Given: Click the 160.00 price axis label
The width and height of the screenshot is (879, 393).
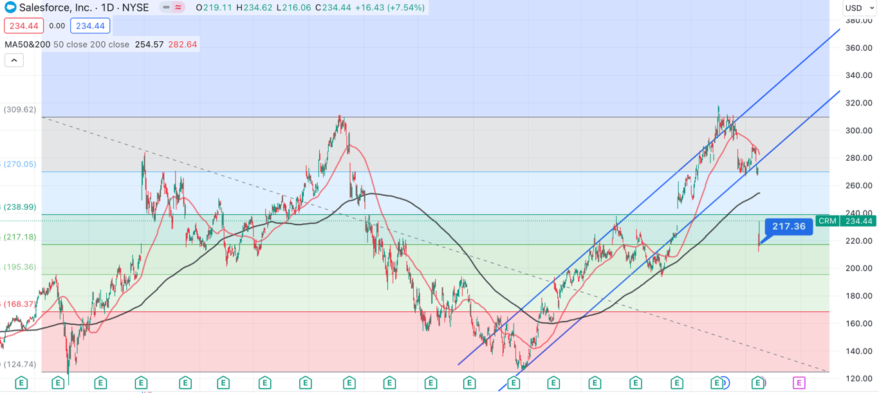Looking at the screenshot, I should [x=859, y=324].
